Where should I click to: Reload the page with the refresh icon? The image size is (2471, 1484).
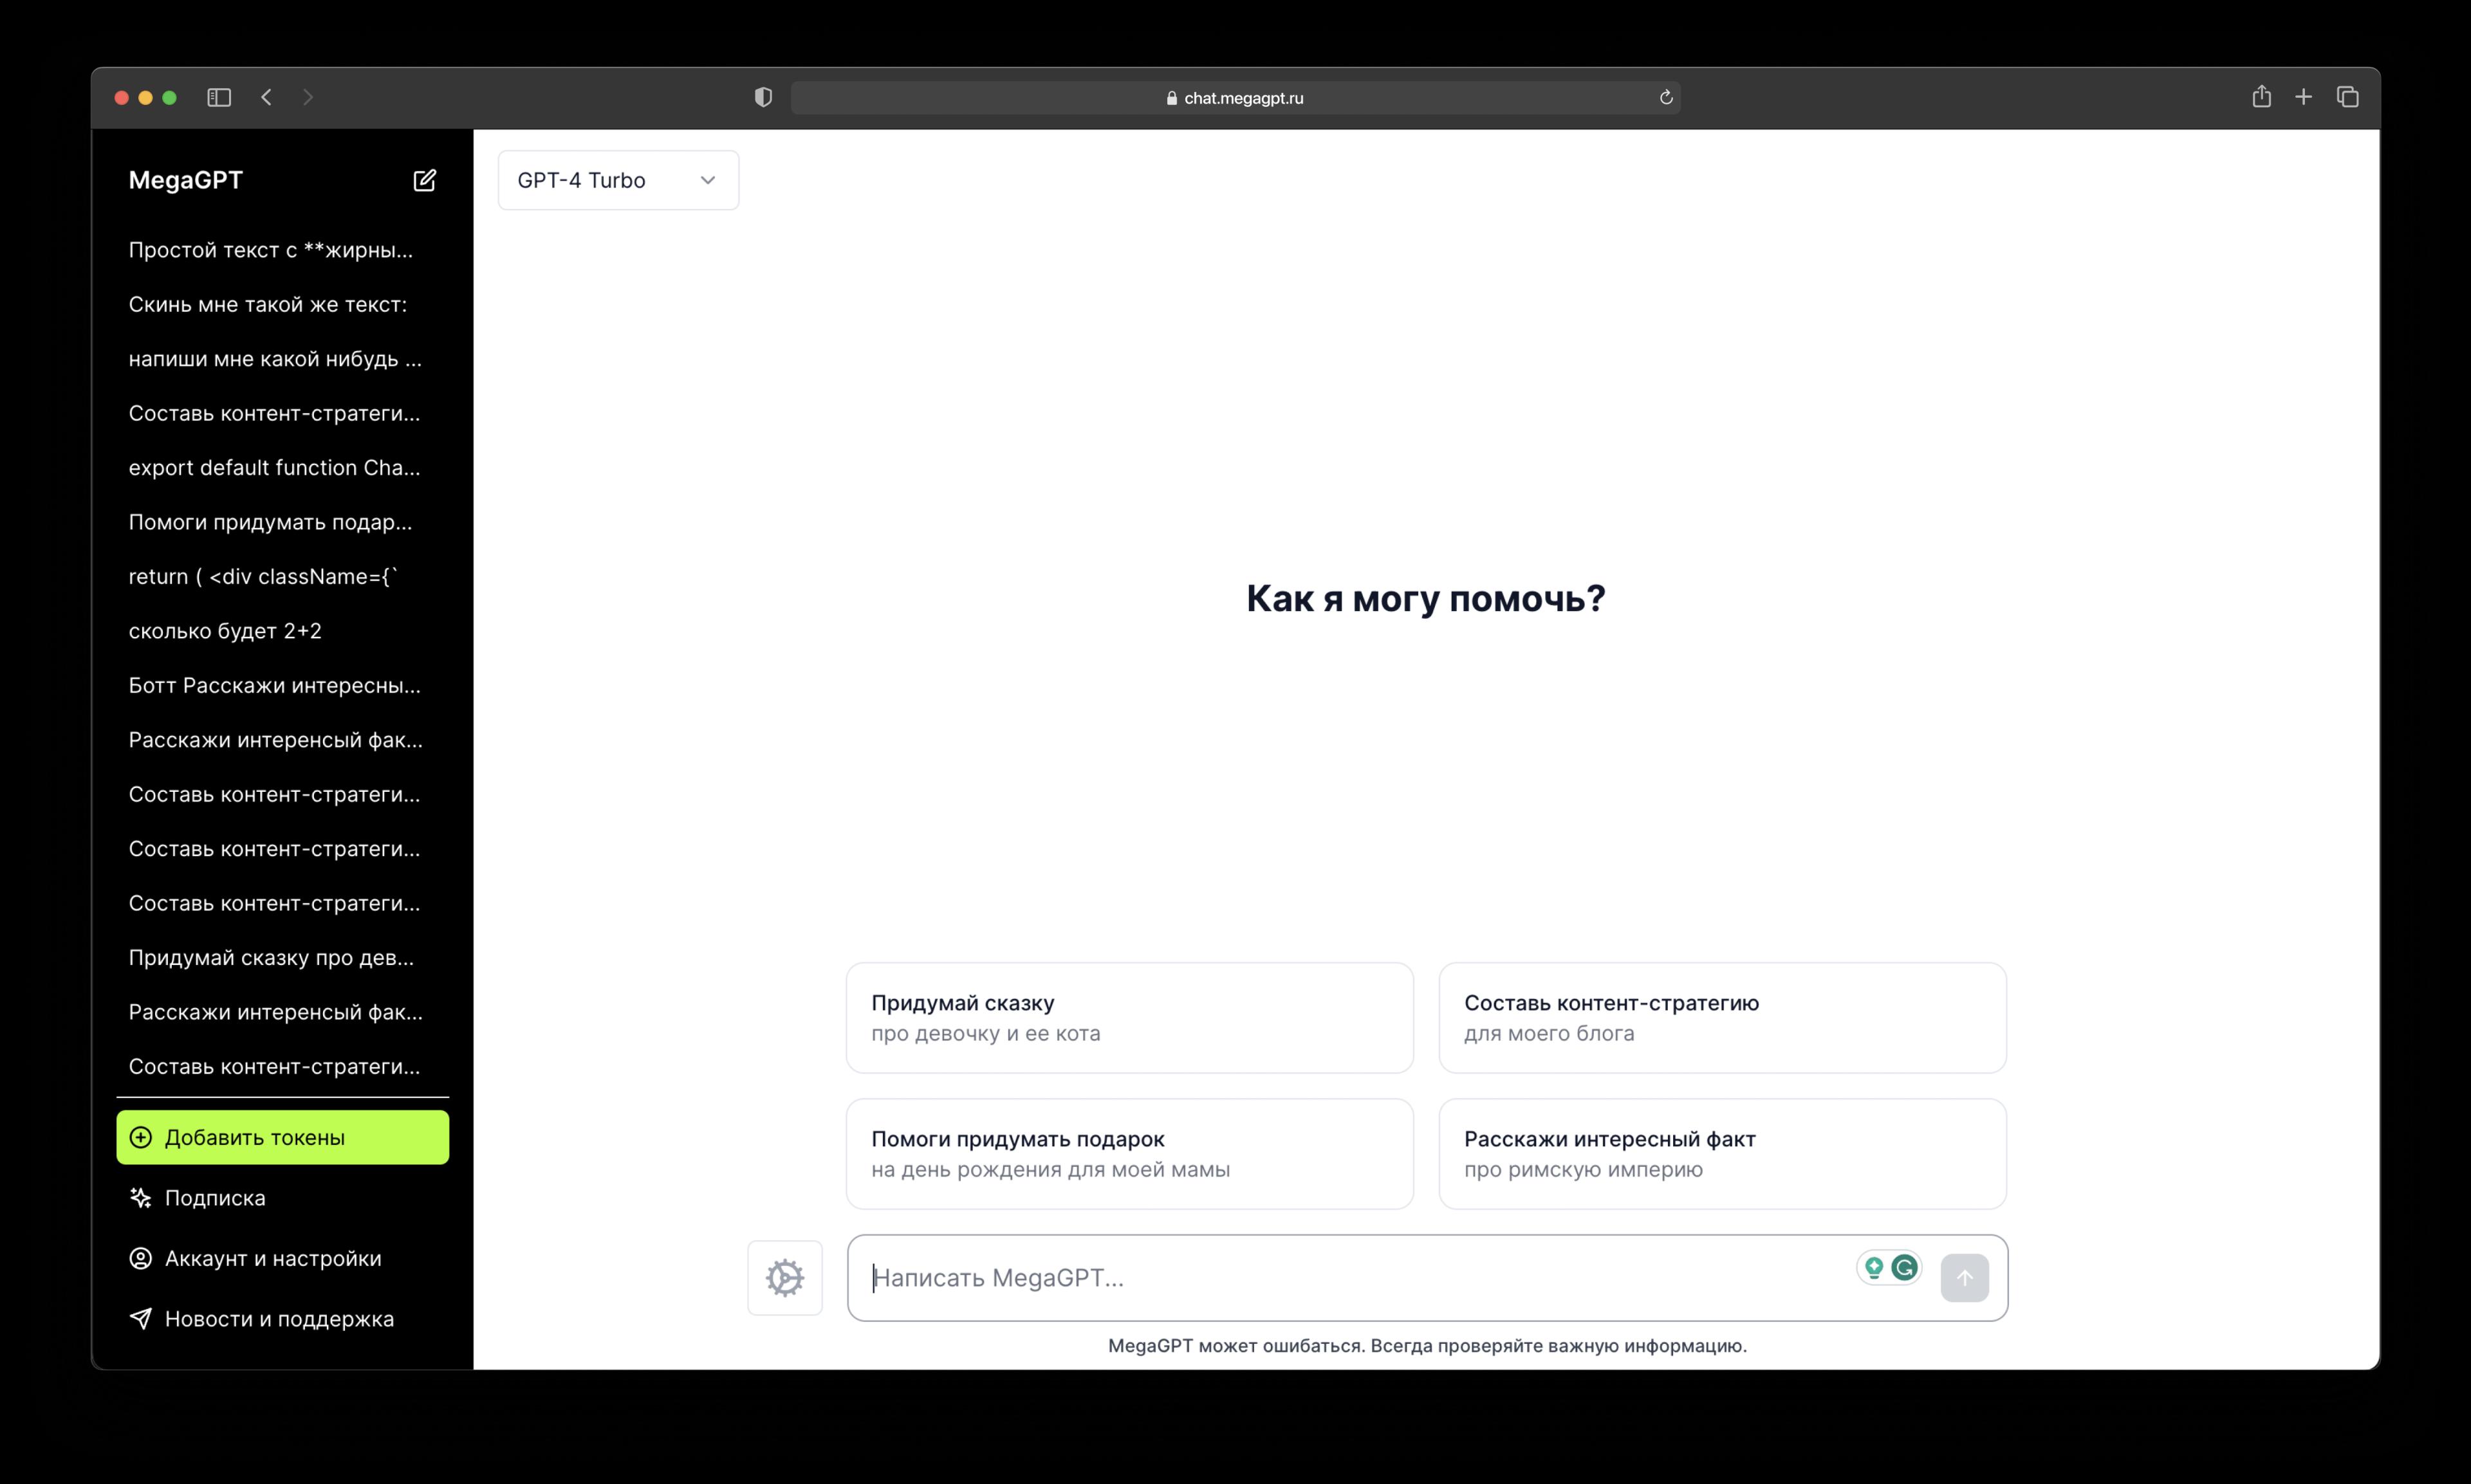[1666, 97]
